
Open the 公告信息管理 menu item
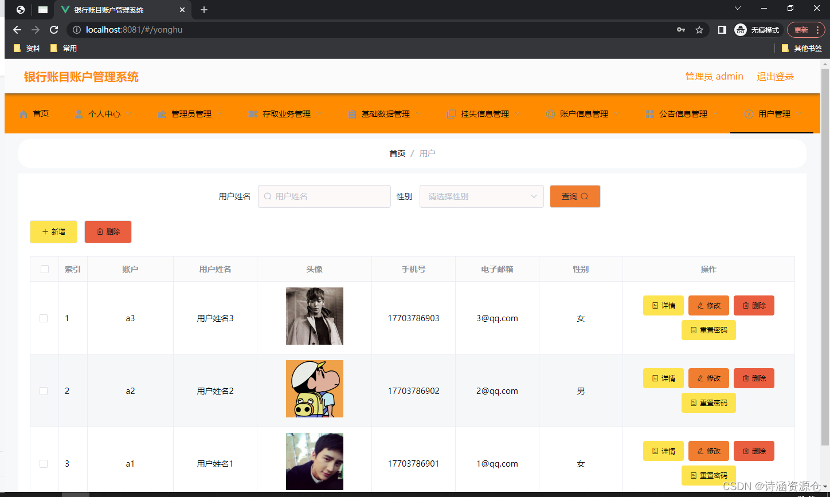[x=683, y=114]
